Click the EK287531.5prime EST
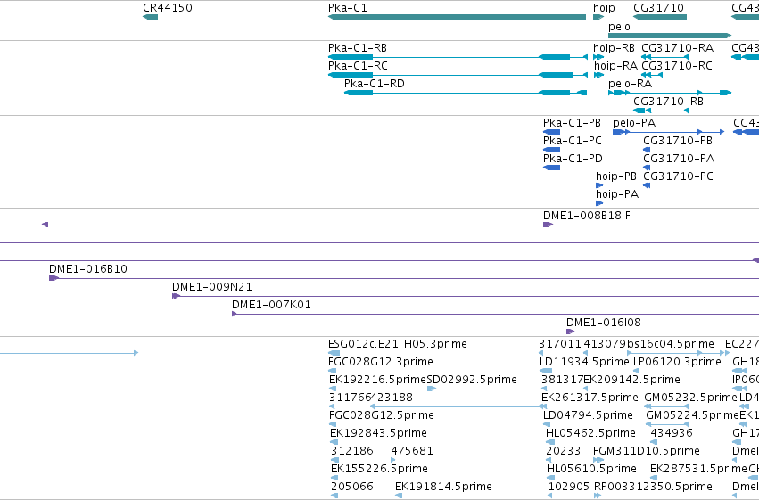The height and width of the screenshot is (500, 759). click(653, 479)
